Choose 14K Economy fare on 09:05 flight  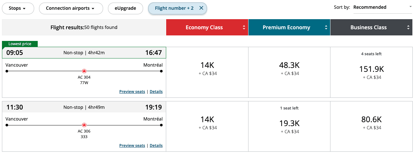pos(207,69)
